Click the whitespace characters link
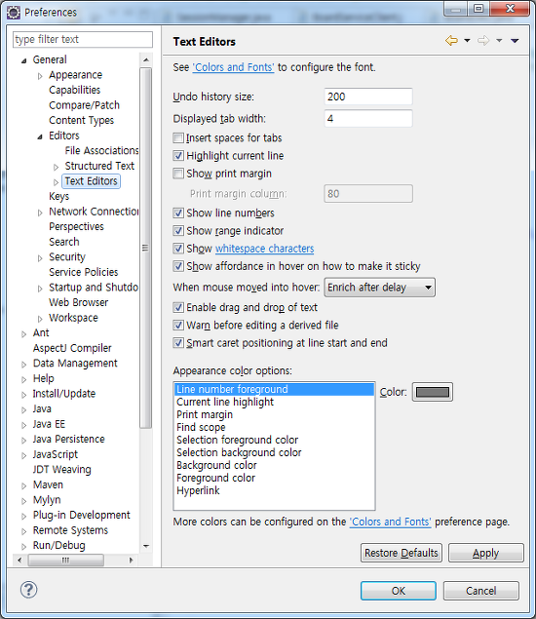The image size is (536, 619). coord(264,249)
